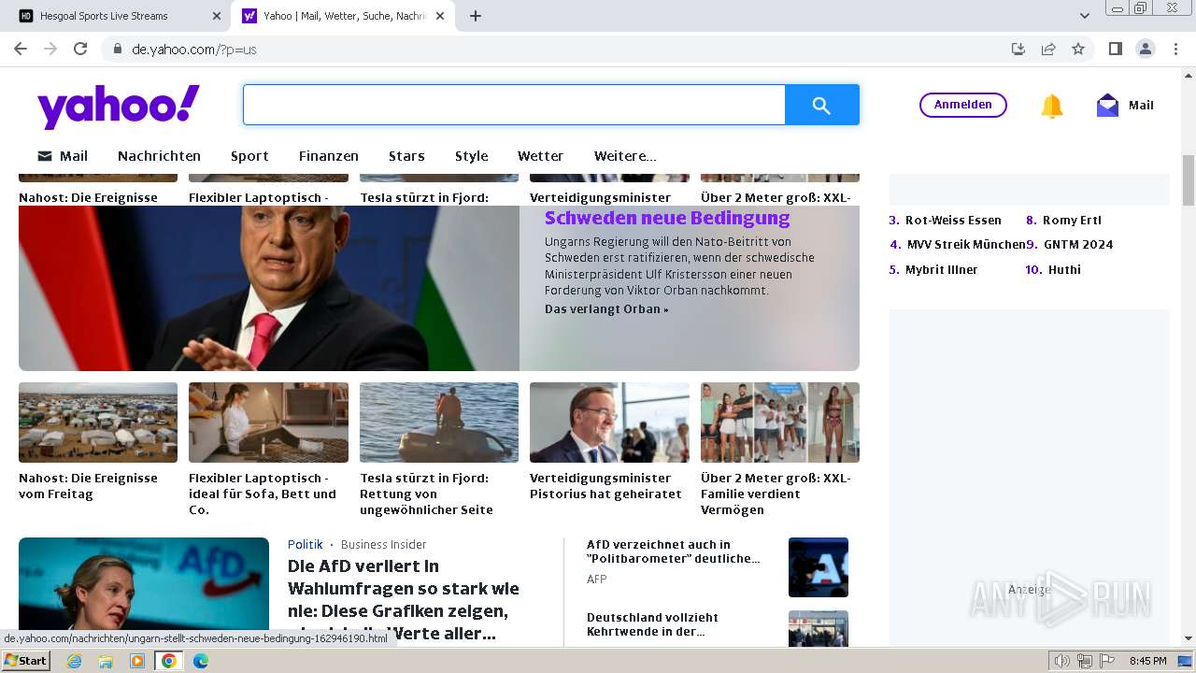Open the Wetter section
This screenshot has width=1196, height=673.
click(540, 156)
